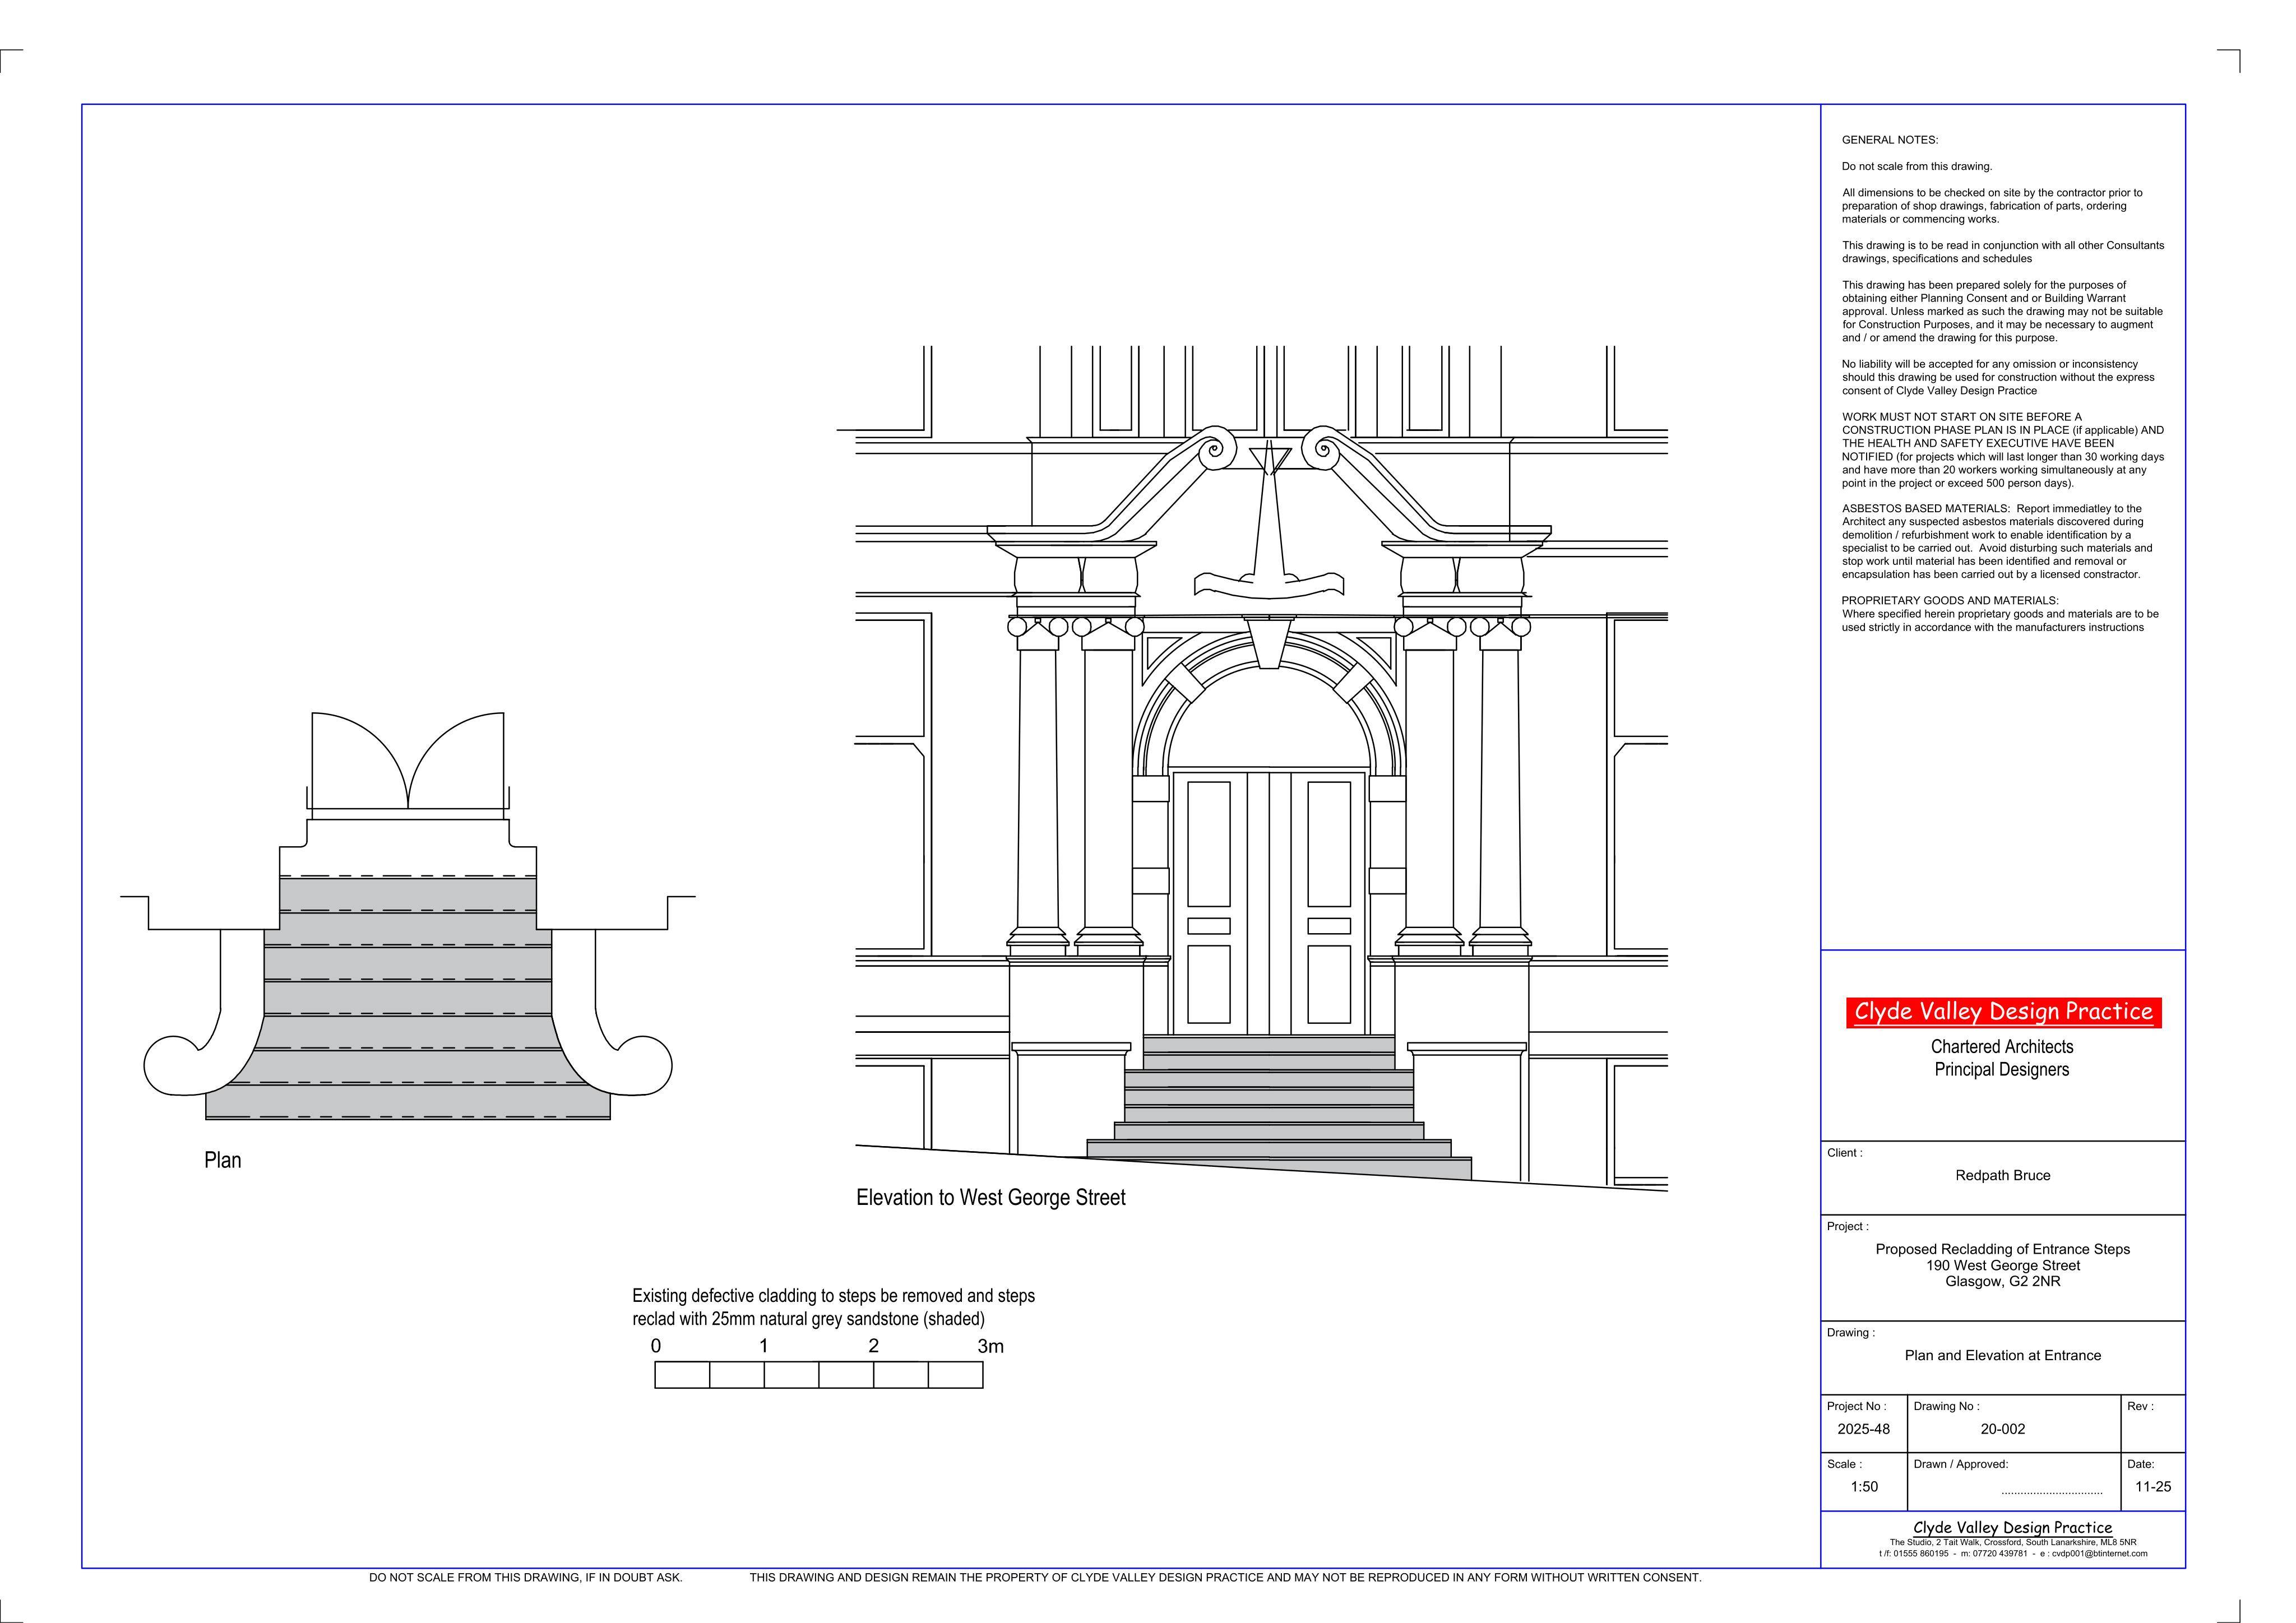Viewport: 2296px width, 1623px height.
Task: Click the 'Project :' field label
Action: pyautogui.click(x=1848, y=1226)
